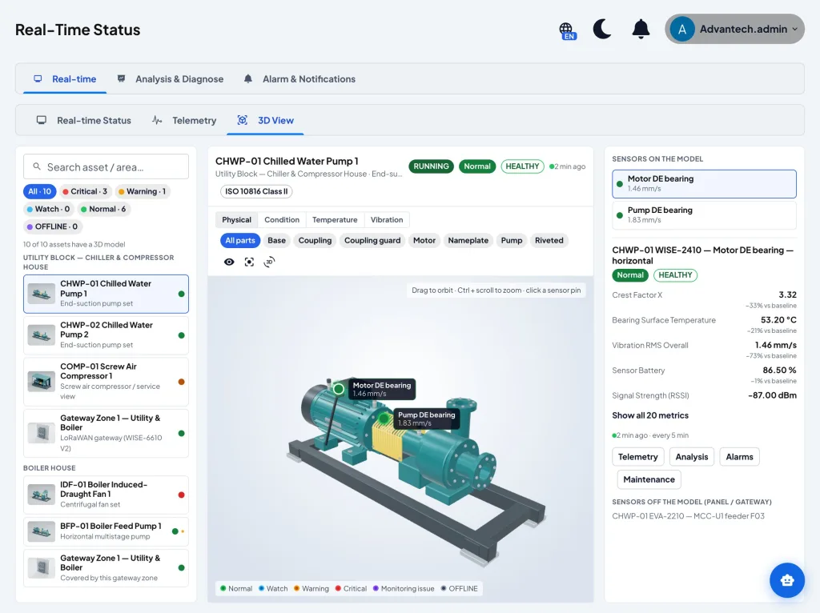Screen dimensions: 820x613
Task: Click the Motor DE bearing sensor pin
Action: (x=339, y=389)
